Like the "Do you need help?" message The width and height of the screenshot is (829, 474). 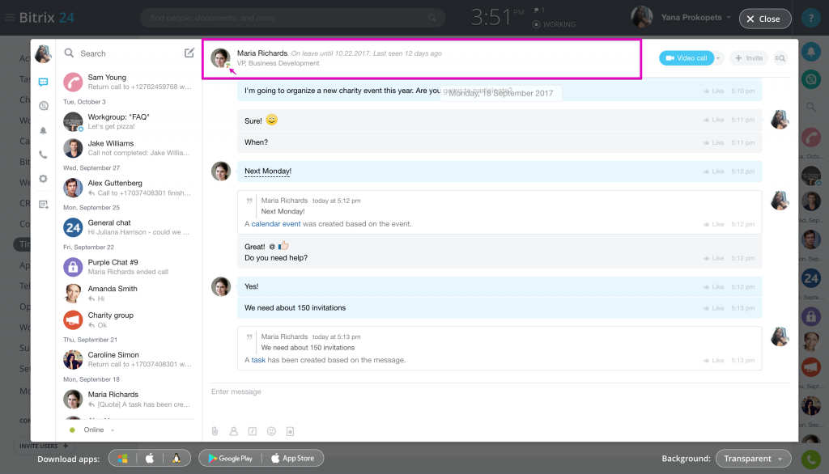(x=713, y=258)
